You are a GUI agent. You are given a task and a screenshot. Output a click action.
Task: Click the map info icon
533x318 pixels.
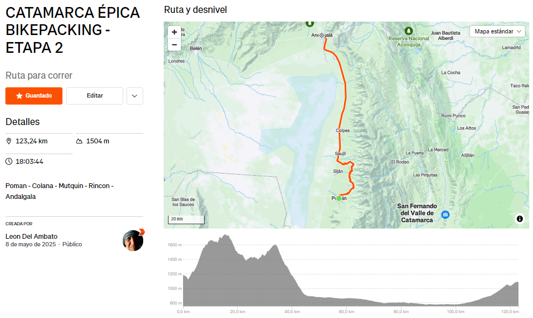pyautogui.click(x=520, y=219)
